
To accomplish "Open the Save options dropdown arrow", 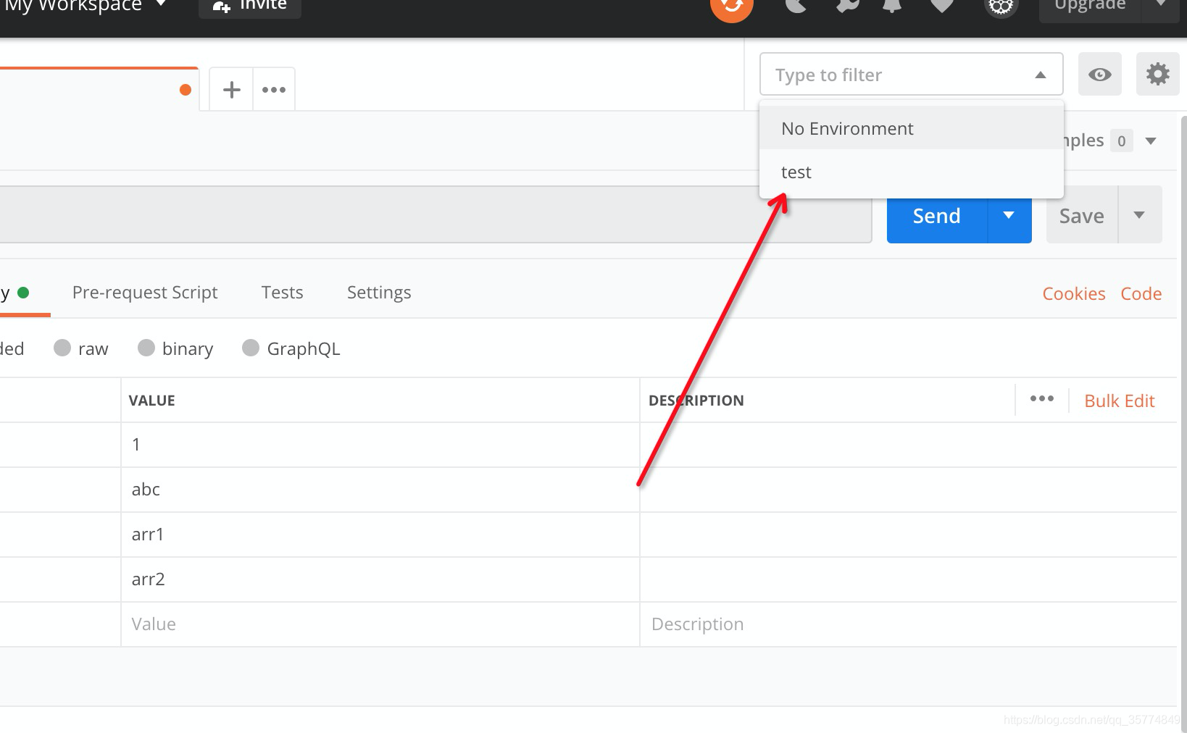I will point(1140,215).
